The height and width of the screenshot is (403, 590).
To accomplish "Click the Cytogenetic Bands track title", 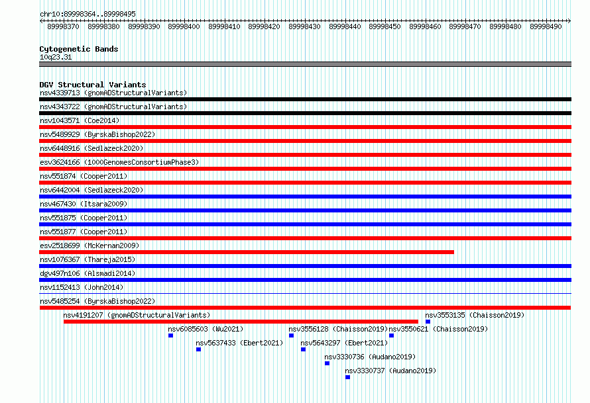I will point(79,49).
